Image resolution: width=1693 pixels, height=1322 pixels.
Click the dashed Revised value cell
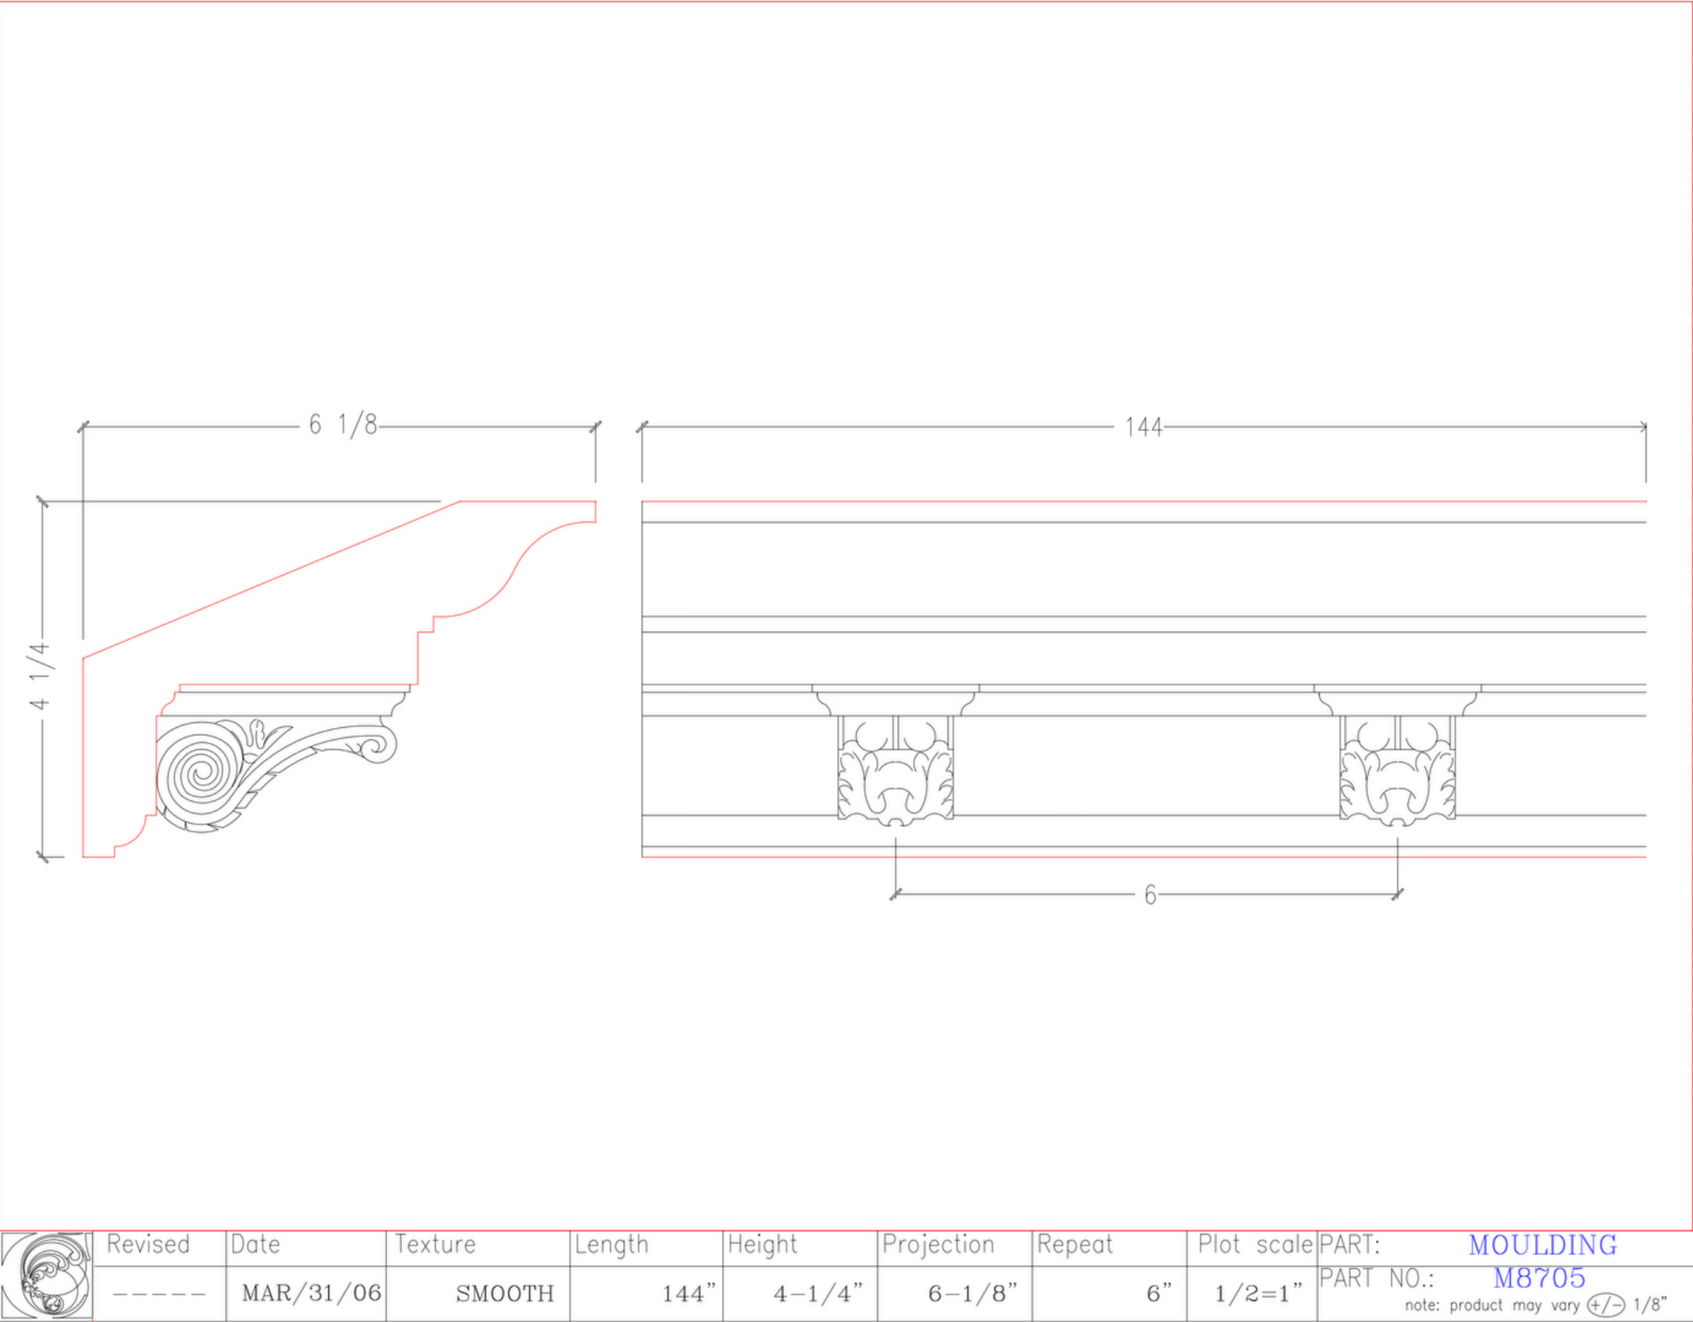click(x=159, y=1294)
